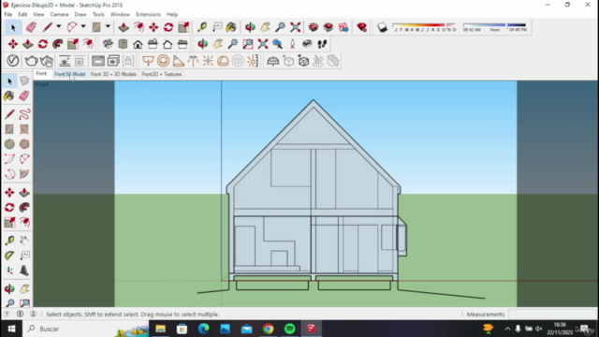Add a V-Ray spot light
This screenshot has height=337, width=599.
(x=178, y=61)
